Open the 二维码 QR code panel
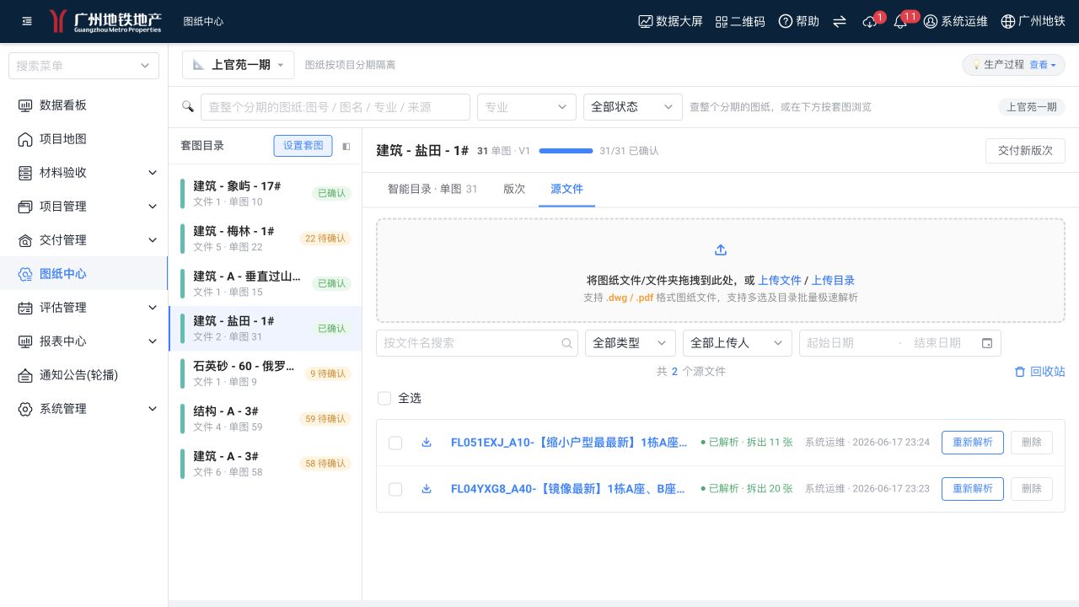The height and width of the screenshot is (607, 1079). (740, 21)
